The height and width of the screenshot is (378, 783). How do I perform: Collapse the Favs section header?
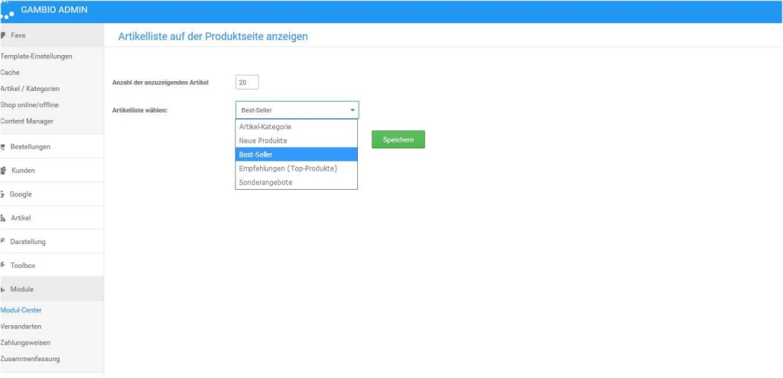coord(52,35)
